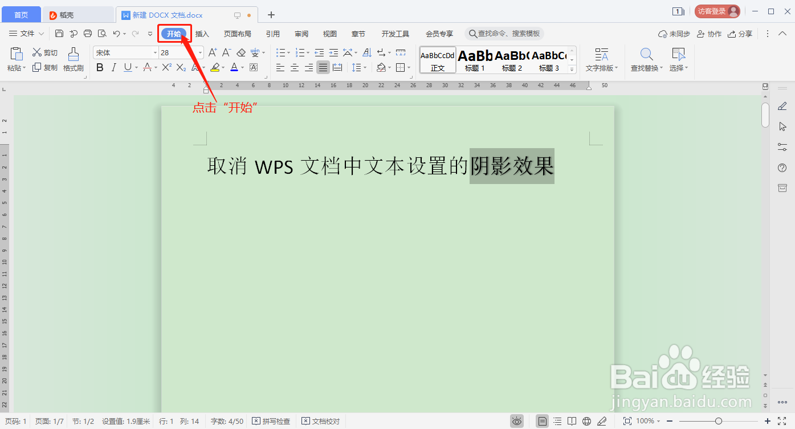Toggle justified alignment
Viewport: 795px width, 429px height.
(x=323, y=67)
